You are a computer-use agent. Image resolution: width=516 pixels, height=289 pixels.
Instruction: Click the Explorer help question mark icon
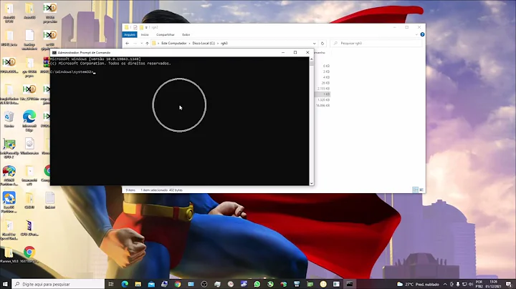(422, 34)
